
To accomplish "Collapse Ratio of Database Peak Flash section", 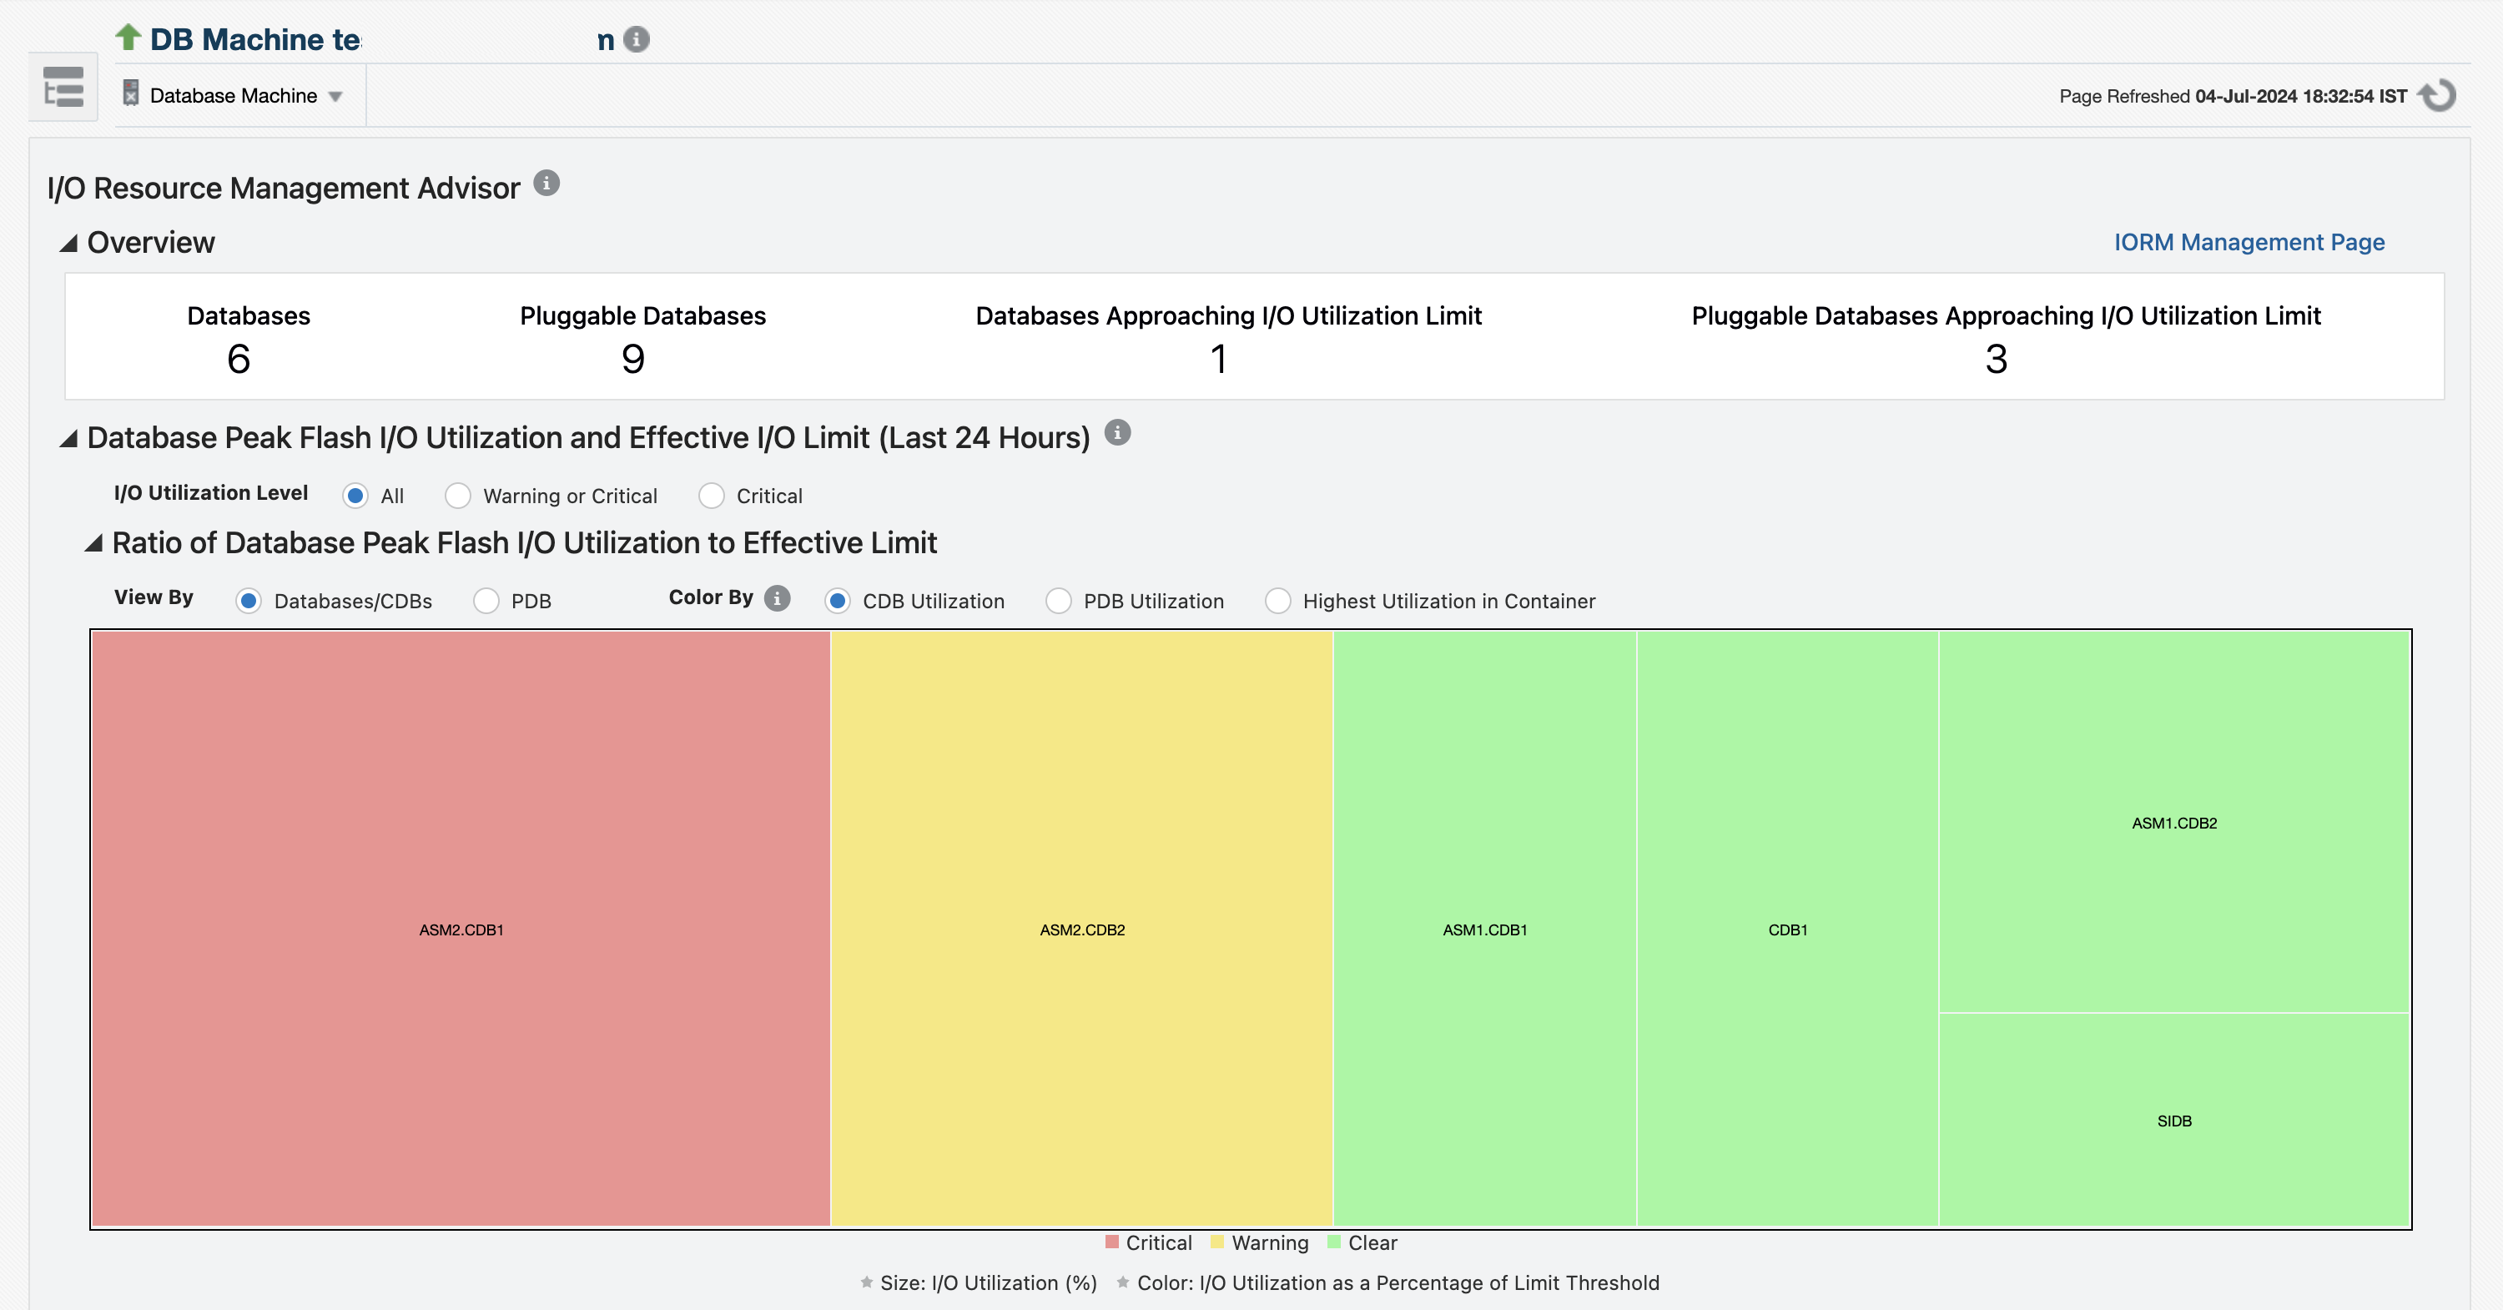I will pyautogui.click(x=93, y=543).
